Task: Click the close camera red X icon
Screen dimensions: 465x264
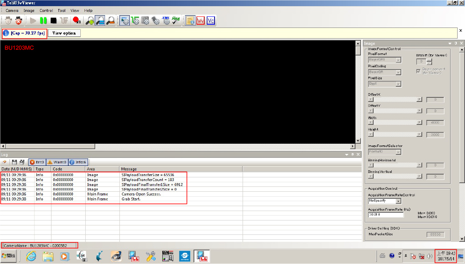Action: point(19,21)
